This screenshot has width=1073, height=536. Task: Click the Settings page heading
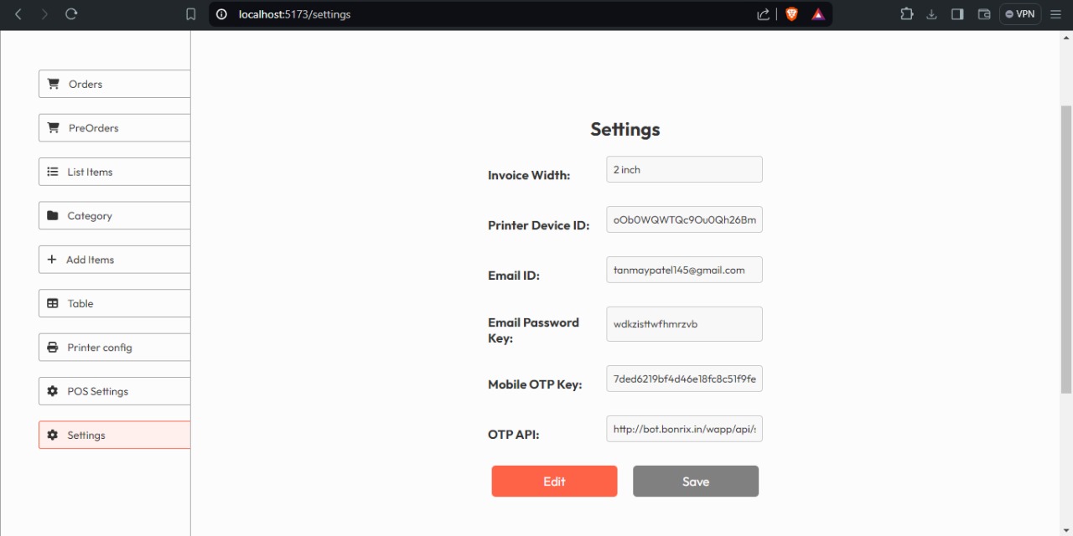click(x=625, y=129)
